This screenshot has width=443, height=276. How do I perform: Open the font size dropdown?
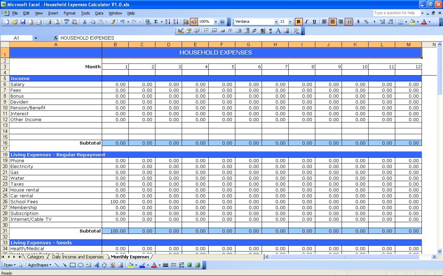290,21
